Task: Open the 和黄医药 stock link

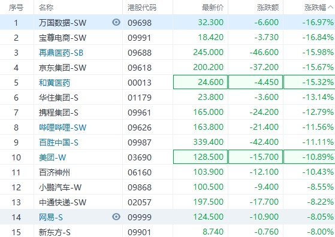Action: point(55,83)
